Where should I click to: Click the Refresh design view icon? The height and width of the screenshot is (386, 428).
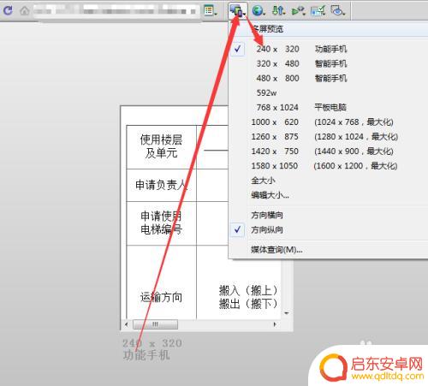click(8, 10)
